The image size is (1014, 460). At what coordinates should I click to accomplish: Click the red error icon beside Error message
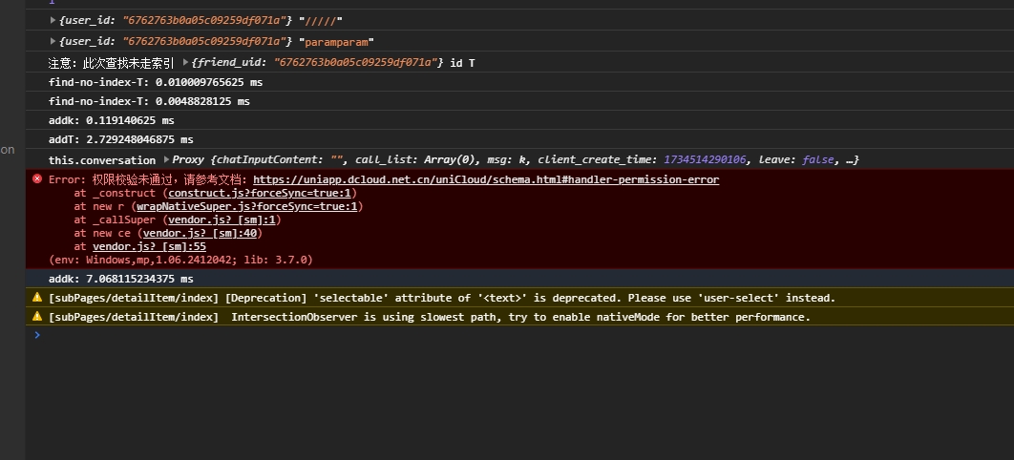pos(37,179)
